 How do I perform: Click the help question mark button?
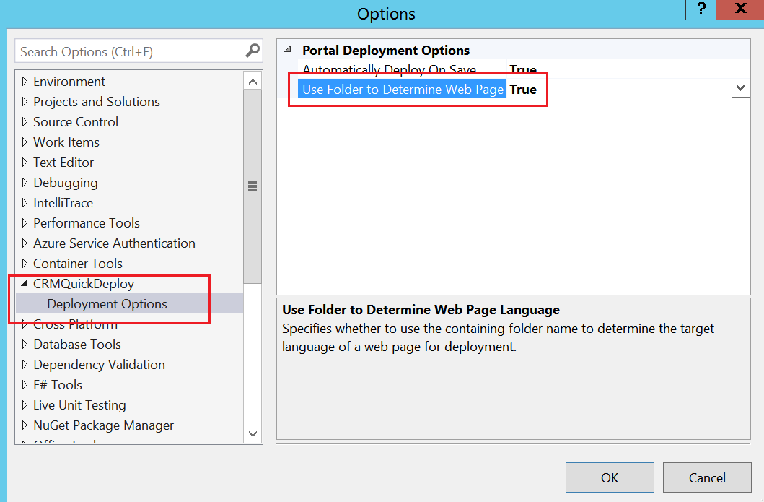tap(701, 9)
